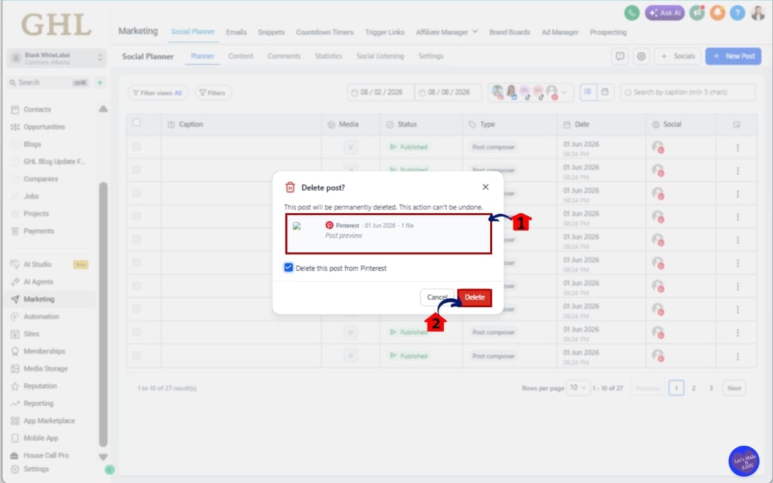The width and height of the screenshot is (773, 483).
Task: Click the Next page button
Action: click(734, 388)
